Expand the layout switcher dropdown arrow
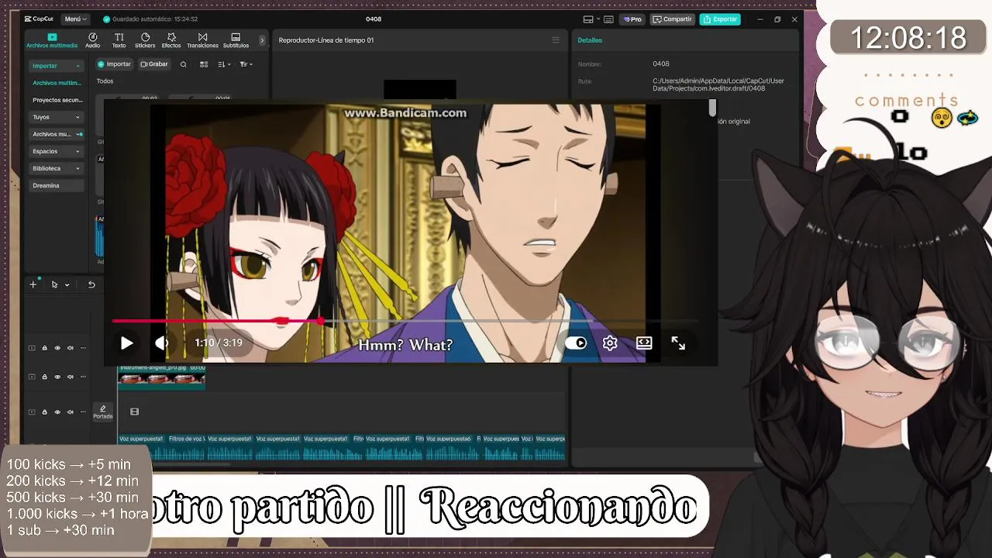 pyautogui.click(x=598, y=19)
